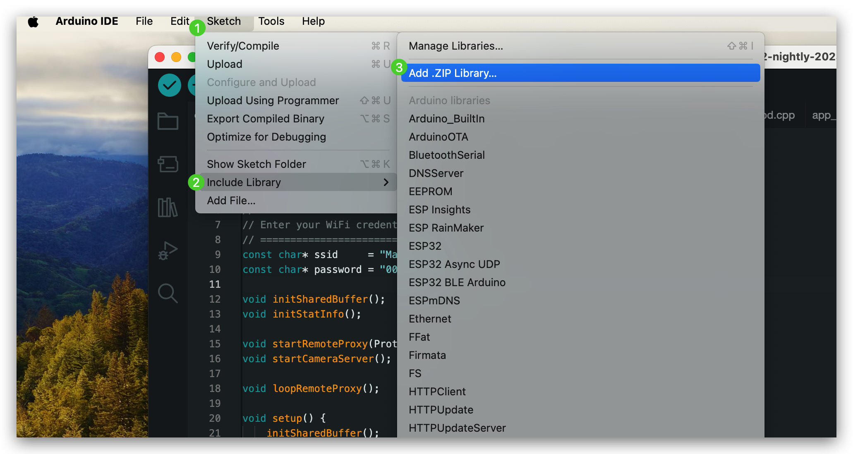Open the File menu
The image size is (853, 454).
[x=144, y=22]
